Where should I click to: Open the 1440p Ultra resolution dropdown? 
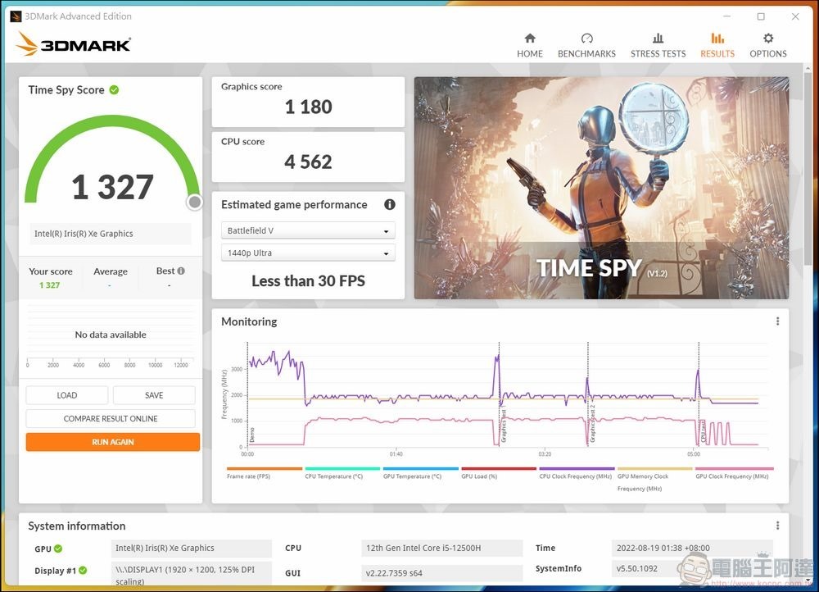308,253
